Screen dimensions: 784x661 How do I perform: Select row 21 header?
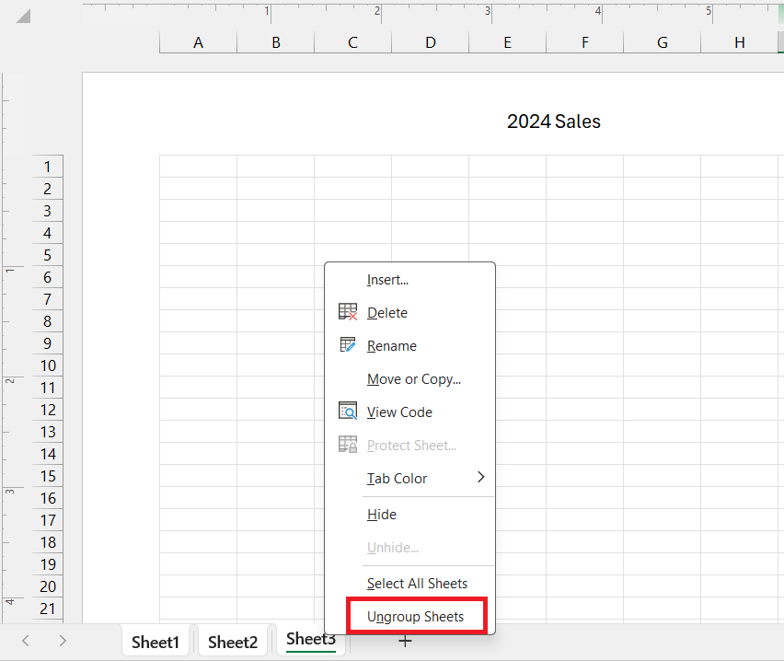click(x=48, y=609)
